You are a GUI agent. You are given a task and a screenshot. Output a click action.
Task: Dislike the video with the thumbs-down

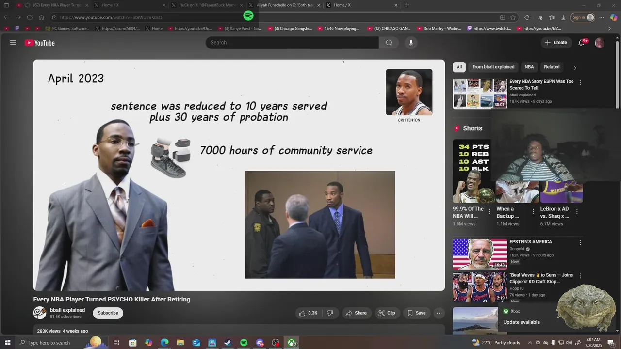coord(330,313)
